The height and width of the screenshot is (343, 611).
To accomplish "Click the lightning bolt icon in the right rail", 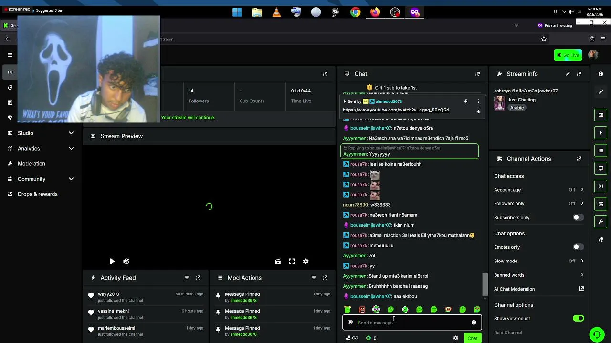I will pyautogui.click(x=601, y=132).
